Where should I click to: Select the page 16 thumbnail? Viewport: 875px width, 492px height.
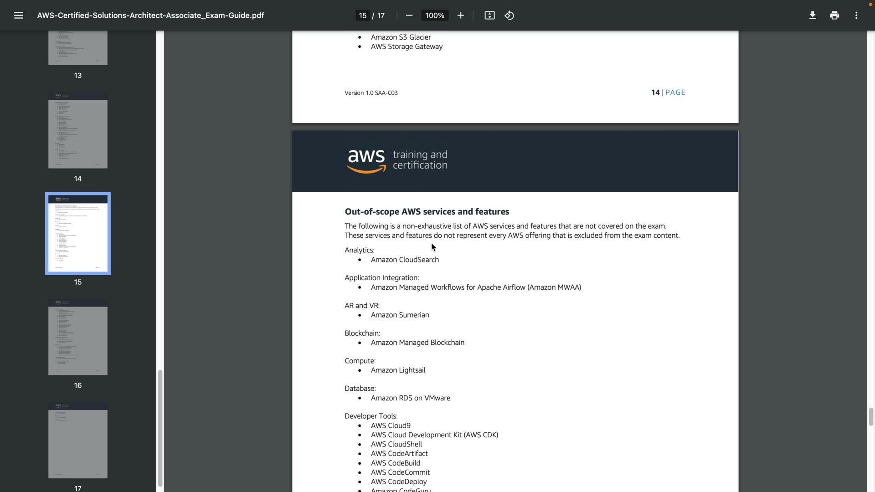click(78, 337)
